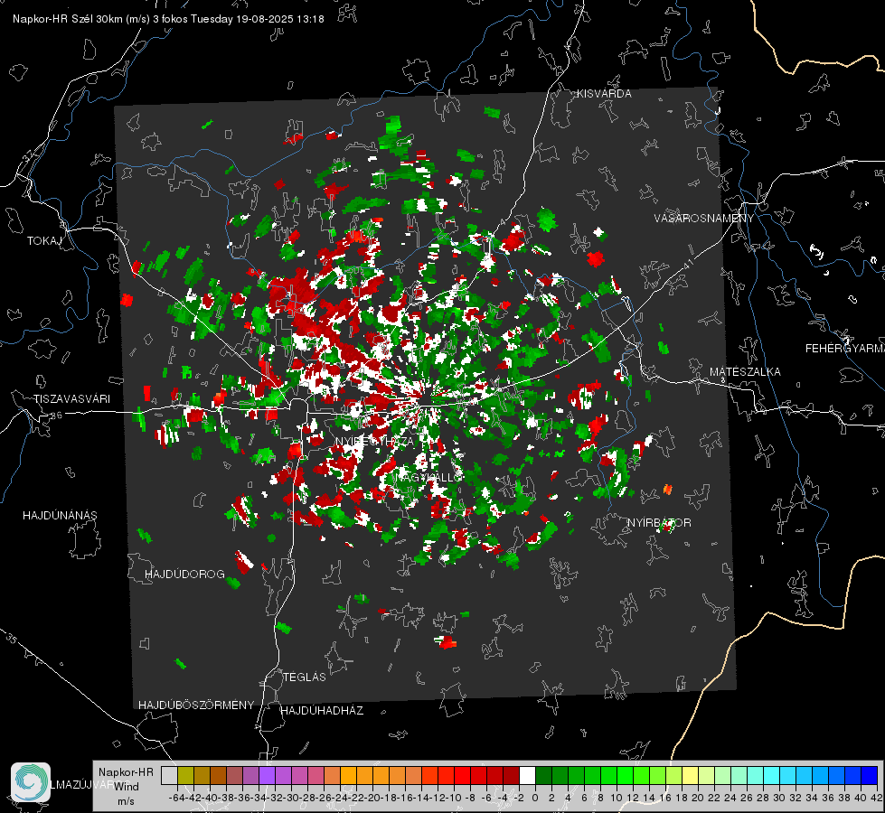Screen dimensions: 885x813
Task: Select the FEHÉRGYARMAT label at right edge
Action: click(x=845, y=349)
